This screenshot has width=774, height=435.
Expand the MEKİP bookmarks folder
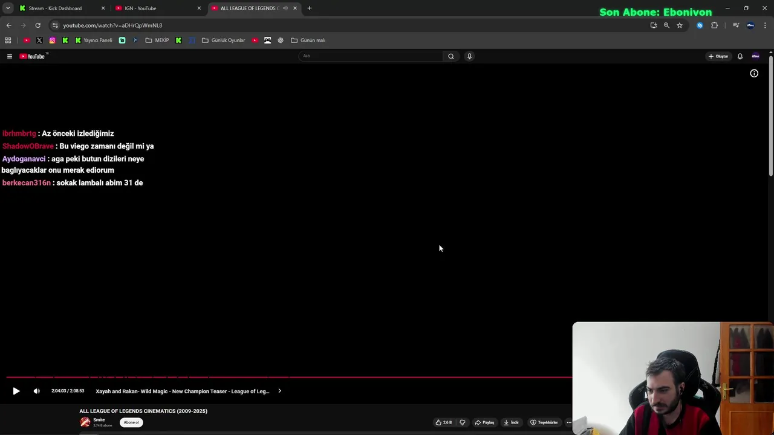click(157, 40)
